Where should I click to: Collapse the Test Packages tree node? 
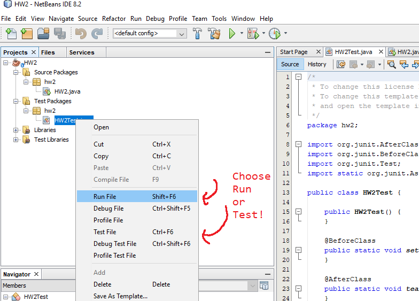click(16, 102)
